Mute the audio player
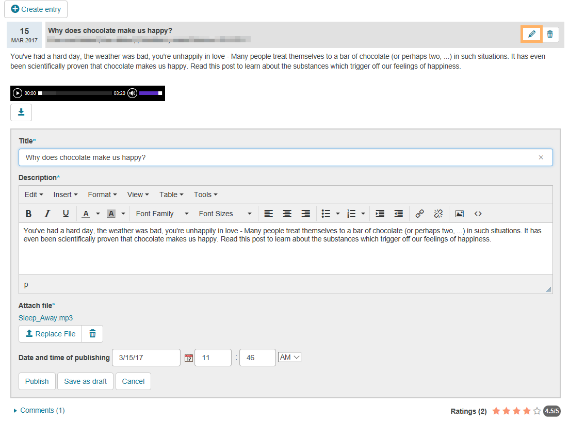 pos(133,93)
